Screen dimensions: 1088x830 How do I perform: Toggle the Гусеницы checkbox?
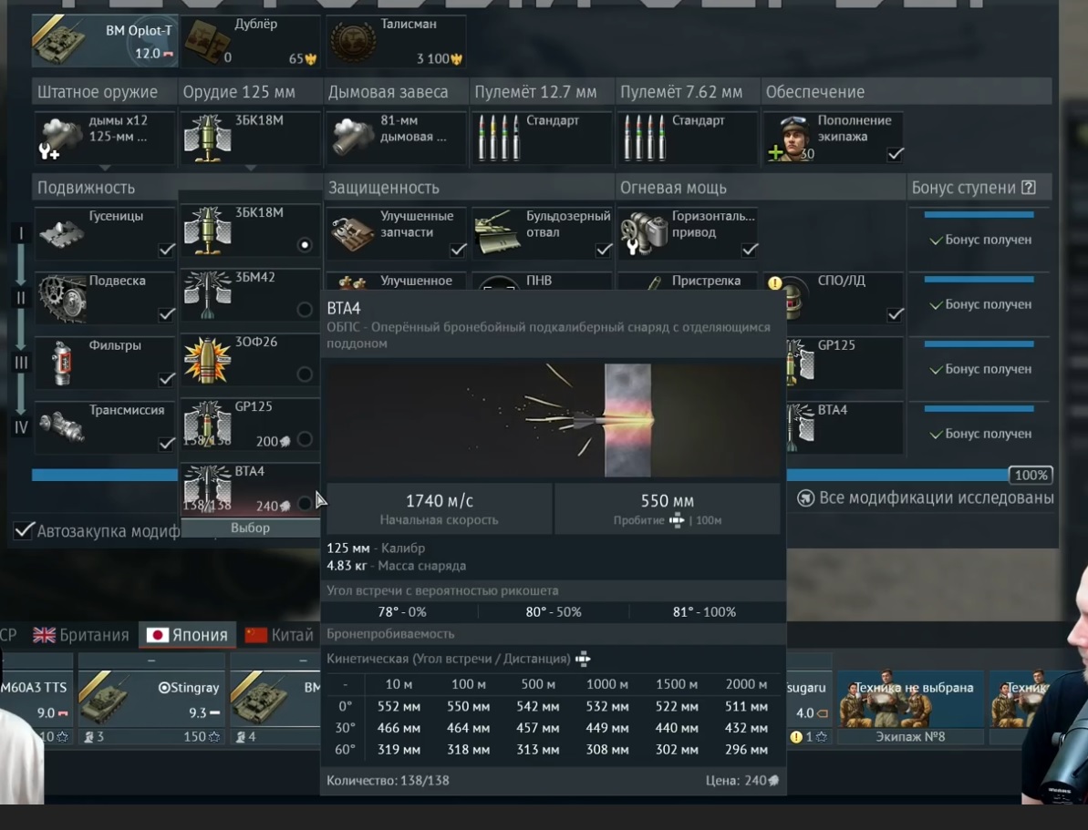click(x=167, y=250)
